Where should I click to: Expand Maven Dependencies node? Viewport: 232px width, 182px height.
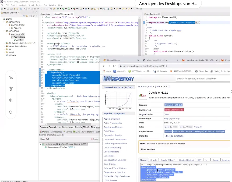tap(4, 46)
